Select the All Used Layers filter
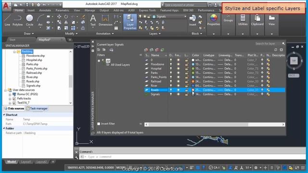 pyautogui.click(x=120, y=65)
